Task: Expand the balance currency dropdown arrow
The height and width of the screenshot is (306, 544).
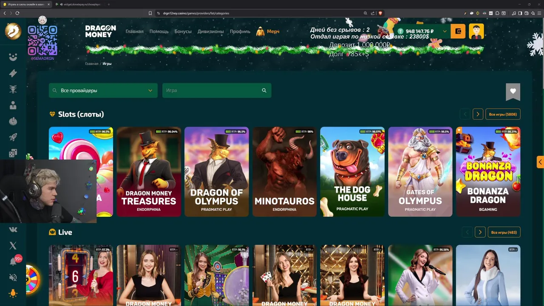Action: (445, 31)
